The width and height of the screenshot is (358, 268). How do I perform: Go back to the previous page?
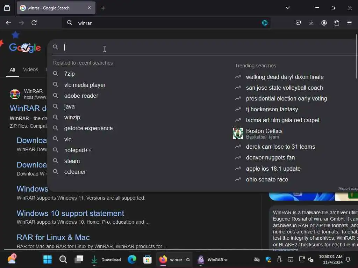pos(8,23)
